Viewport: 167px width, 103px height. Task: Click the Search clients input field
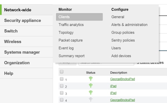coord(106,64)
